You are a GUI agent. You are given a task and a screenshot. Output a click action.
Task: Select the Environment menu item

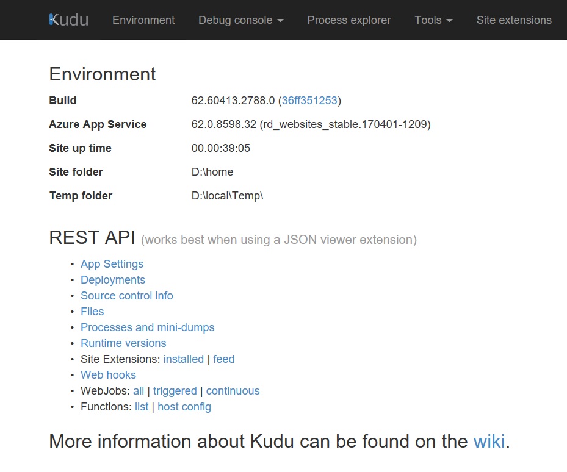[x=143, y=20]
